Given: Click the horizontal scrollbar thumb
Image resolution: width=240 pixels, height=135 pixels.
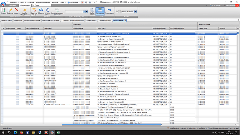Looking at the screenshot, I should [x=112, y=125].
